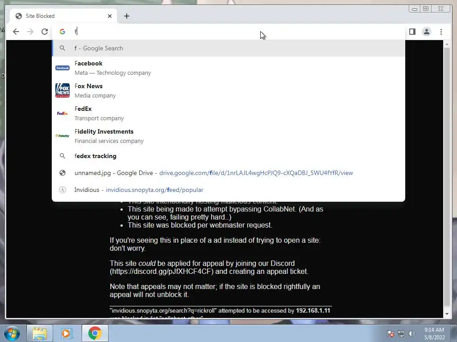
Task: Open the Chrome profile avatar menu
Action: click(x=426, y=32)
